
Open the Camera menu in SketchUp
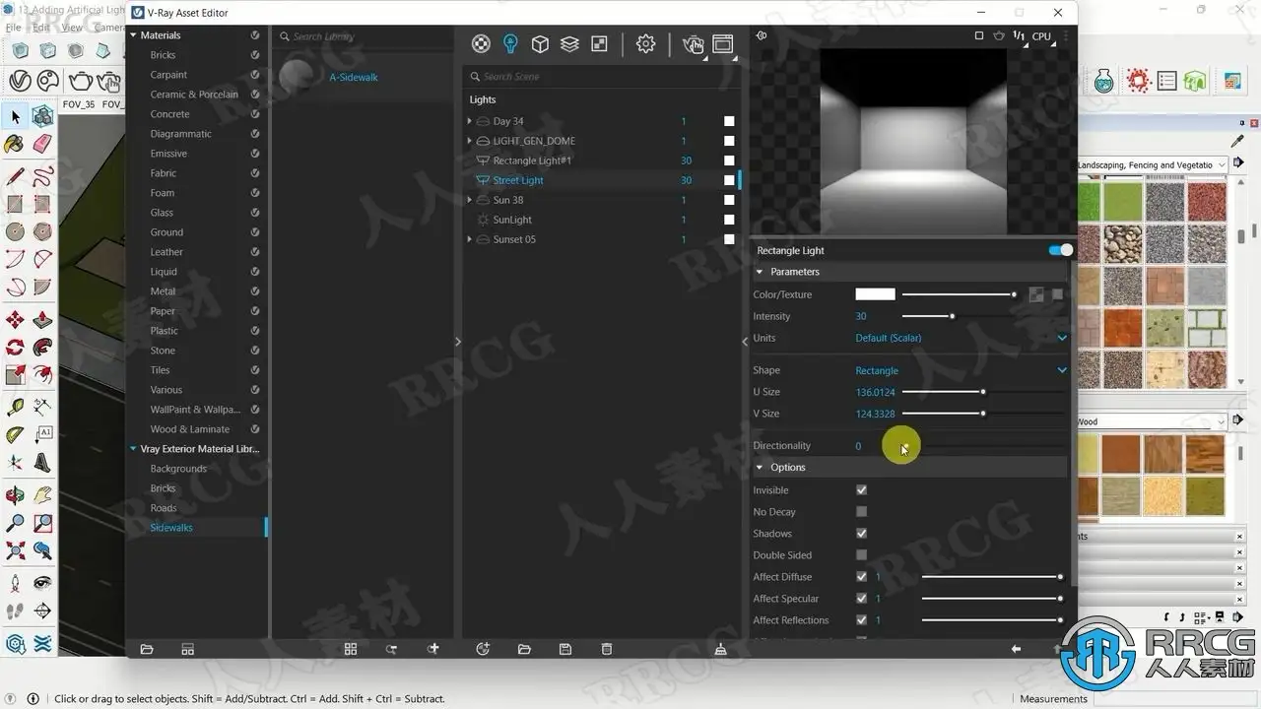109,28
